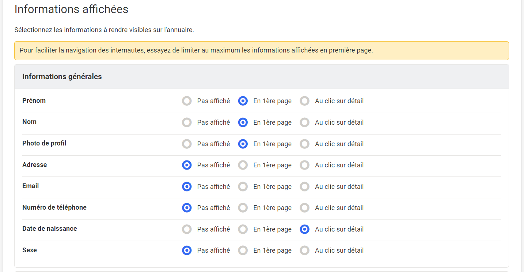The width and height of the screenshot is (524, 272).
Task: Set Date de naissance to Pas affiché
Action: pyautogui.click(x=187, y=229)
